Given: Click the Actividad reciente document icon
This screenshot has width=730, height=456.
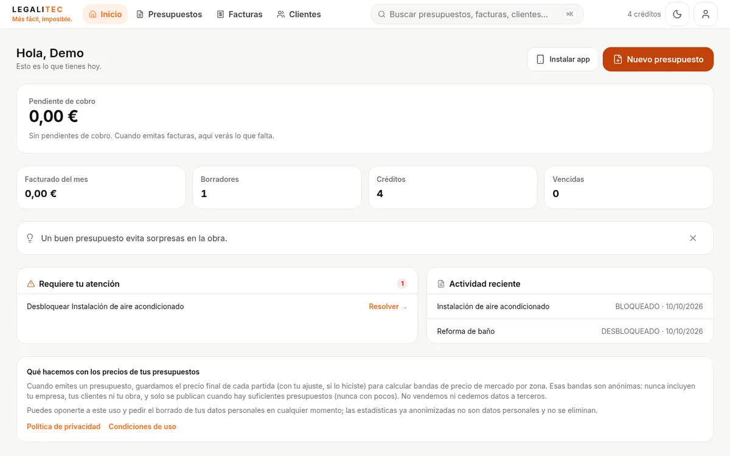Looking at the screenshot, I should point(441,284).
